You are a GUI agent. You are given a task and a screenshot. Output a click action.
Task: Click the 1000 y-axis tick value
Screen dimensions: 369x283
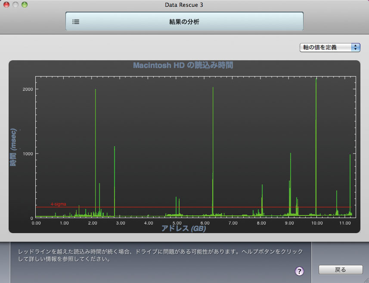click(28, 154)
